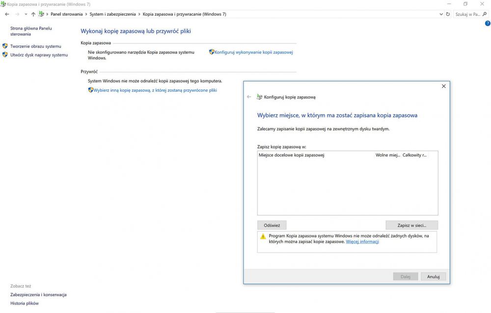This screenshot has height=313, width=491.
Task: Sort by Wolne miejsce column header
Action: click(x=388, y=155)
